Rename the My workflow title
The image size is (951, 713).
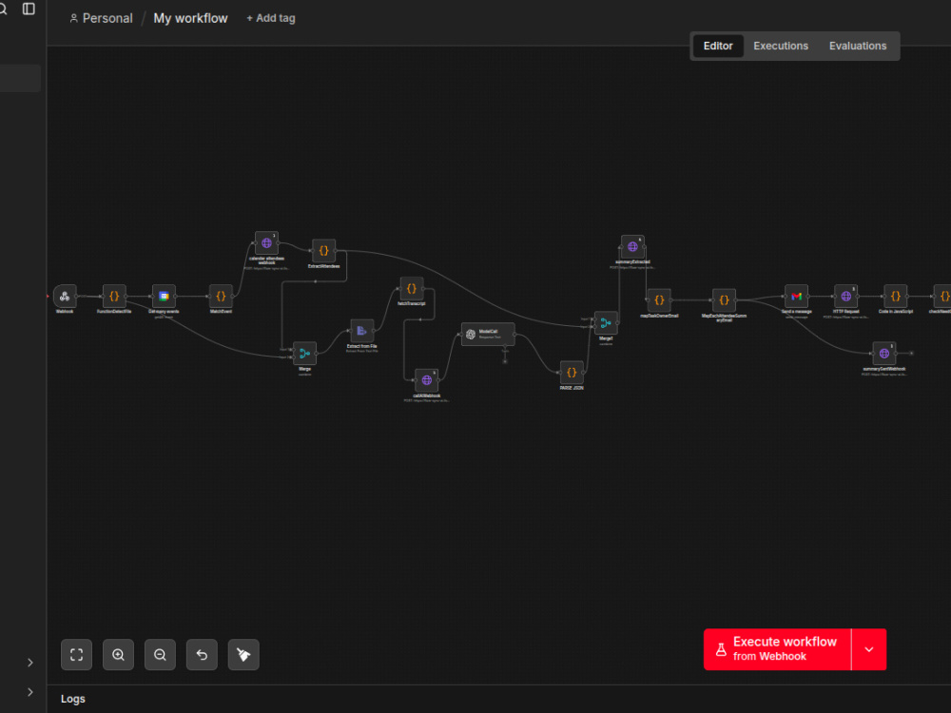(x=190, y=18)
